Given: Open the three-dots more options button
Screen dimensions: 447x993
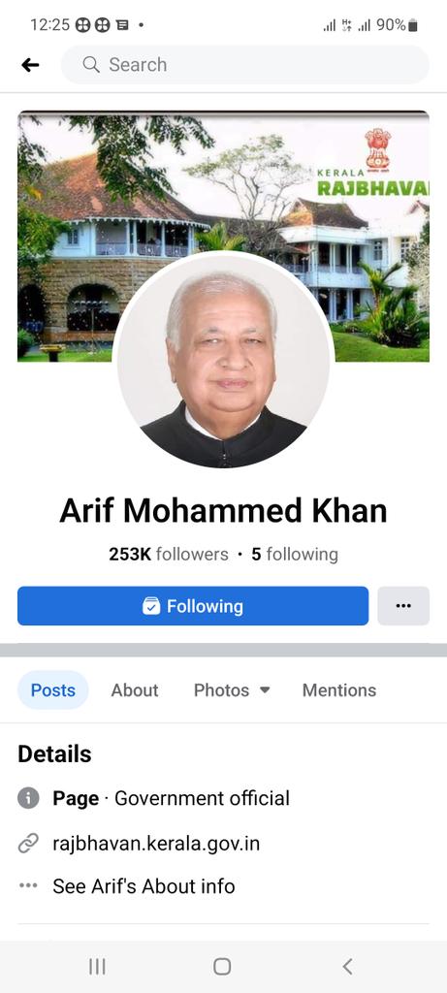Looking at the screenshot, I should coord(403,606).
